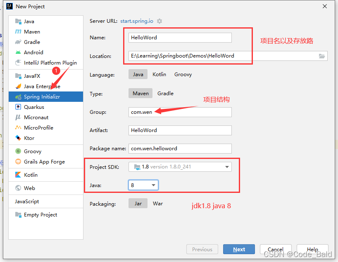Click the Quarkus icon
338x262 pixels.
[x=18, y=107]
